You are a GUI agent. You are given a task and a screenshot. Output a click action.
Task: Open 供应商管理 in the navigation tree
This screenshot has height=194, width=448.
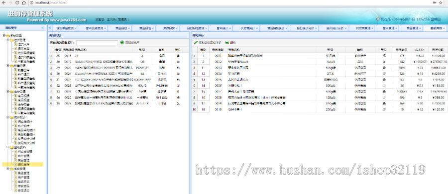pyautogui.click(x=25, y=151)
